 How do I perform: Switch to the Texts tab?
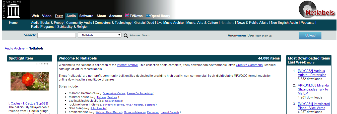[x=59, y=16]
